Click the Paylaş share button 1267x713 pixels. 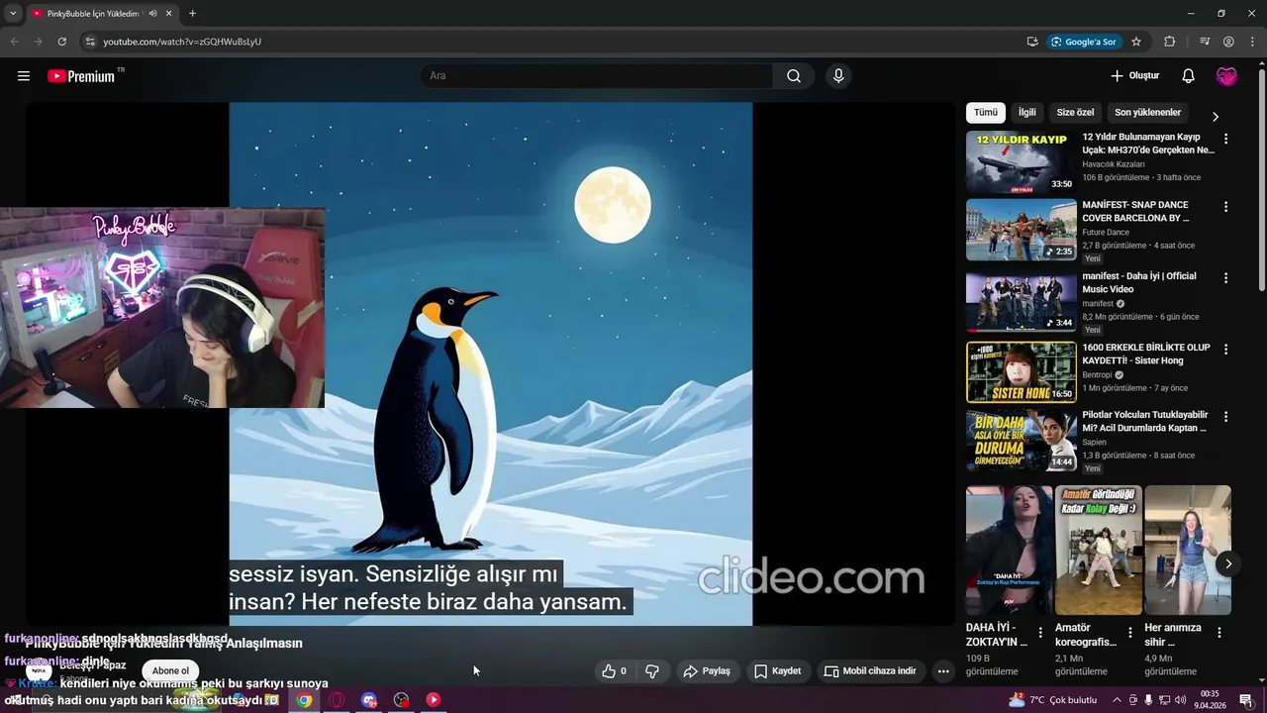707,671
